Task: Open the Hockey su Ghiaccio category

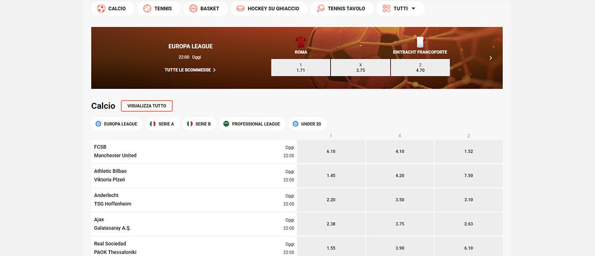Action: [269, 8]
